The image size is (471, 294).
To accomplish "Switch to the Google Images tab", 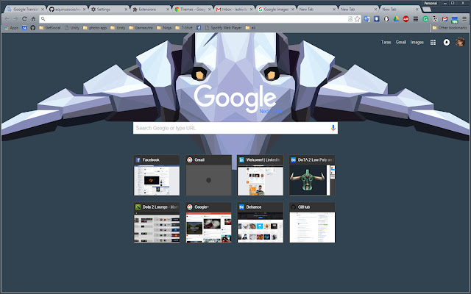I will point(276,10).
